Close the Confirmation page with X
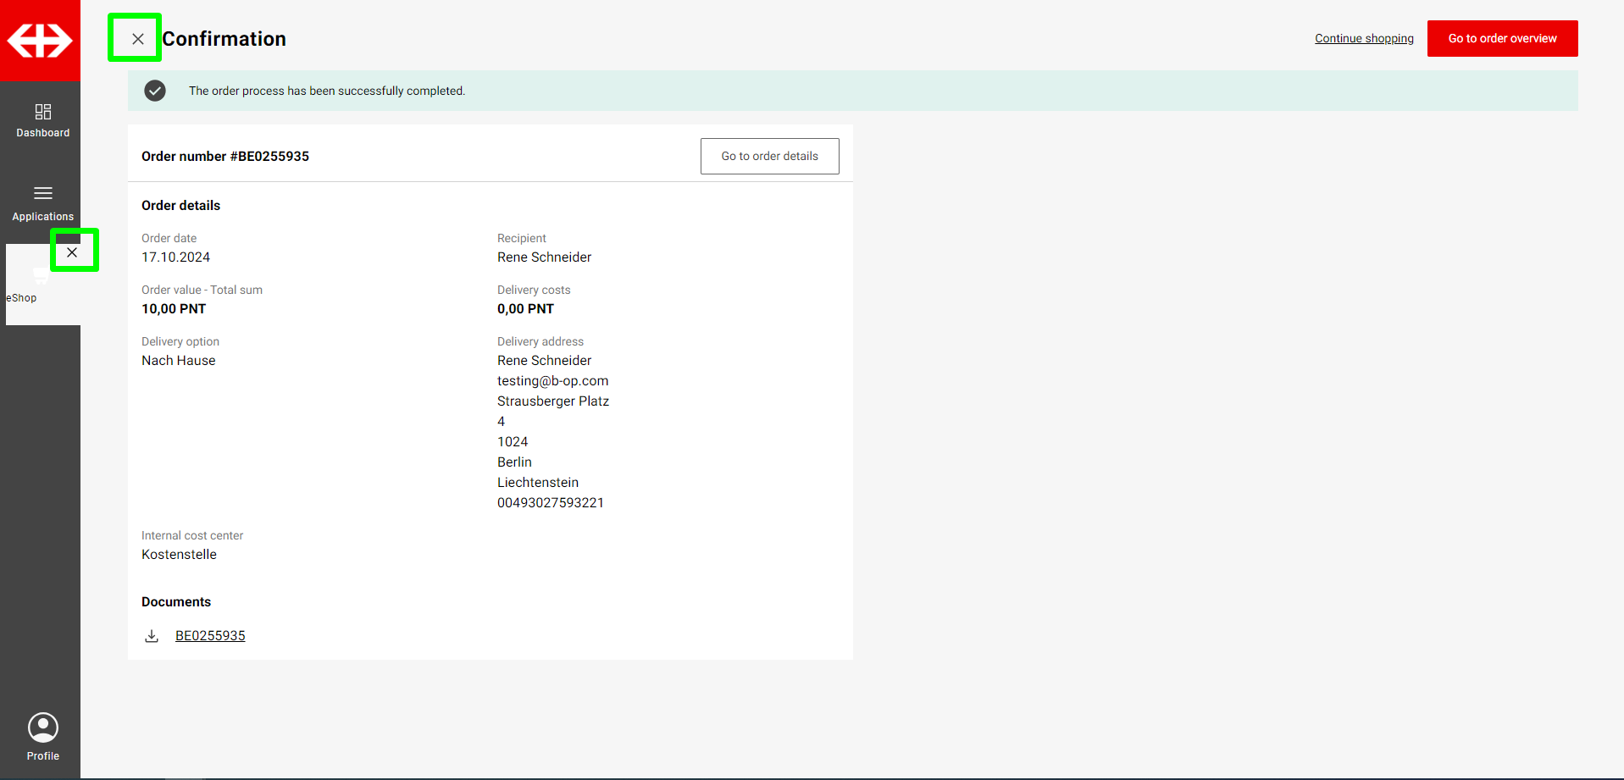The width and height of the screenshot is (1624, 780). pos(137,39)
